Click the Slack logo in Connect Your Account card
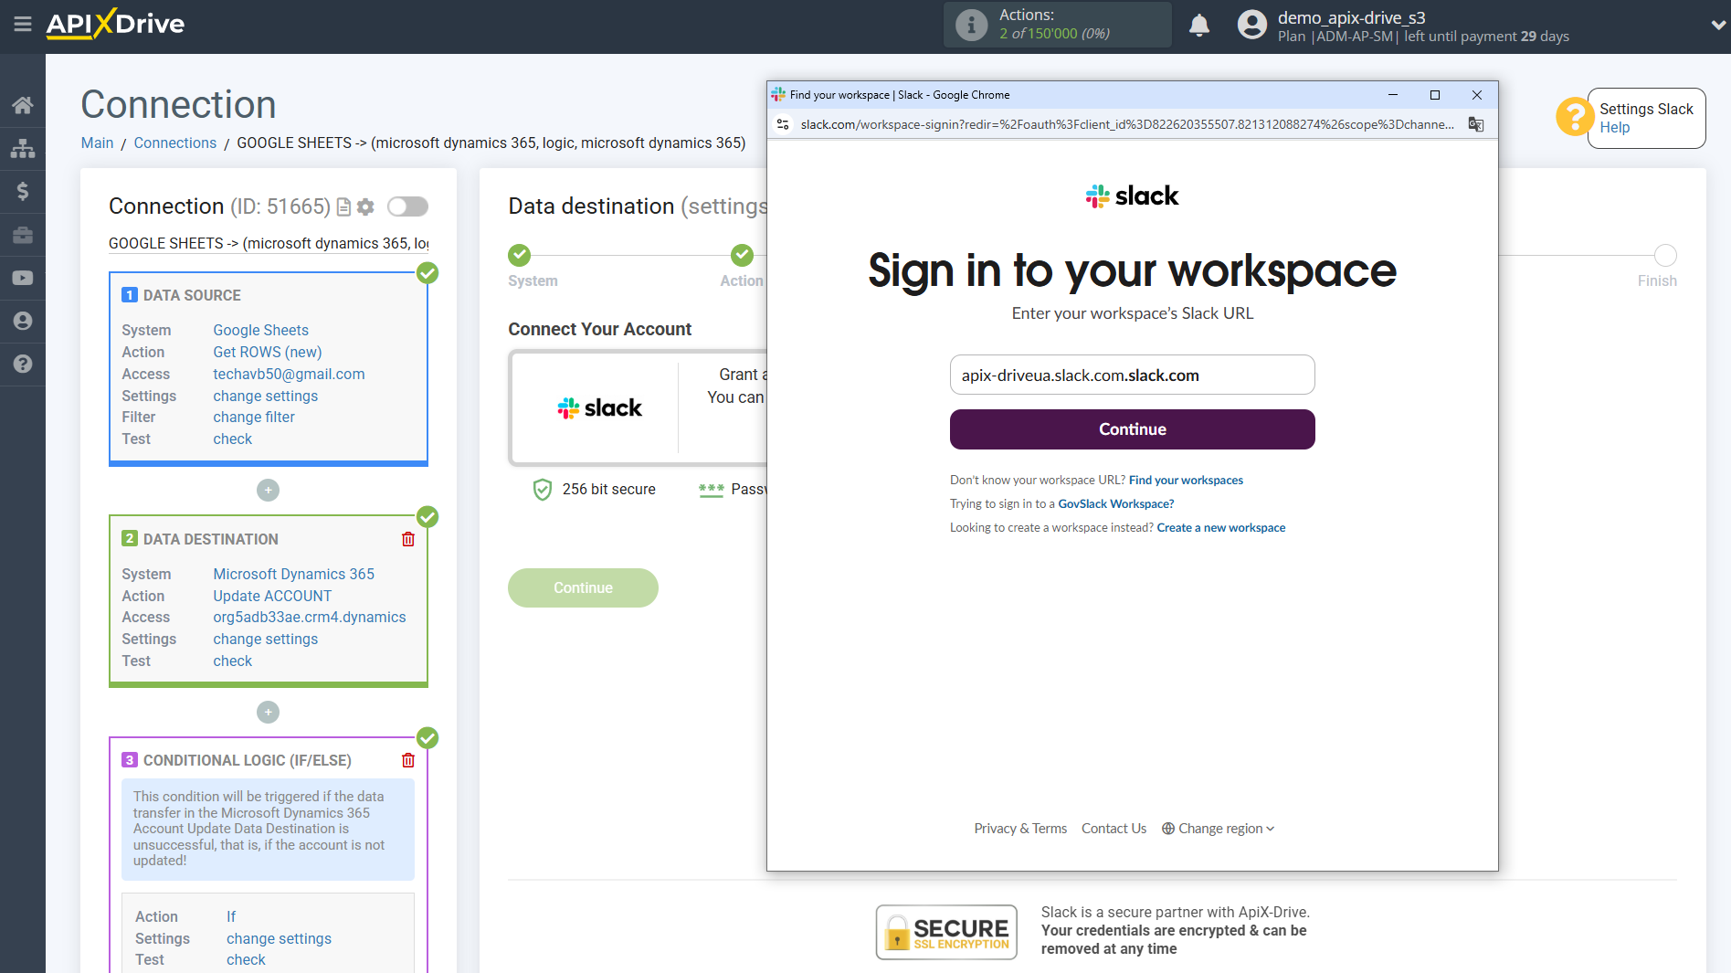The image size is (1731, 973). (x=599, y=407)
